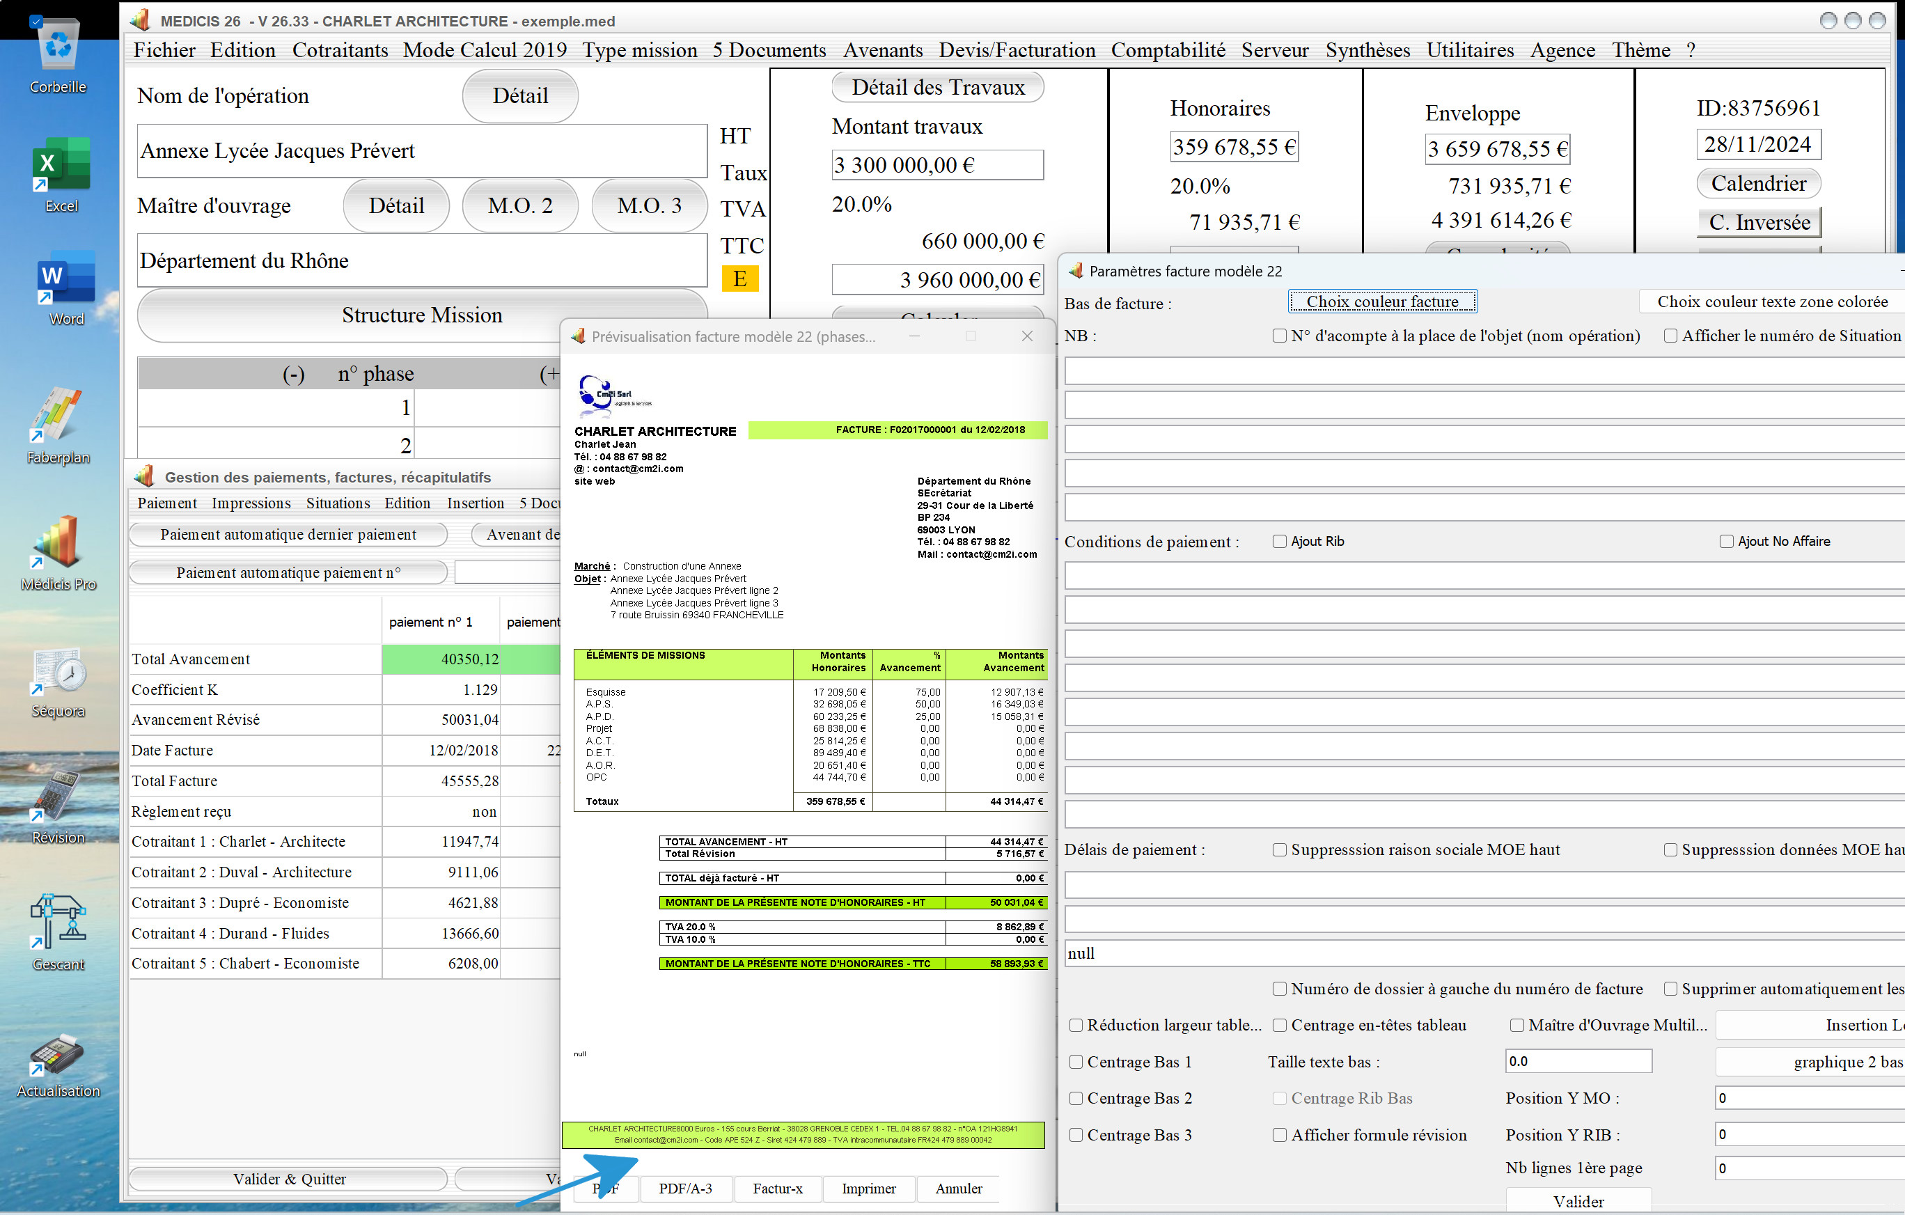Open the Gescant desktop shortcut

coord(58,932)
